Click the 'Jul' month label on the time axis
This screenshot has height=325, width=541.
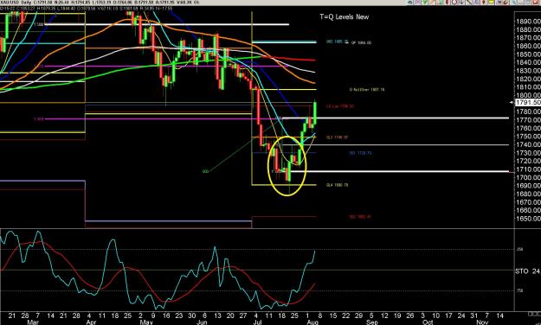pyautogui.click(x=257, y=322)
